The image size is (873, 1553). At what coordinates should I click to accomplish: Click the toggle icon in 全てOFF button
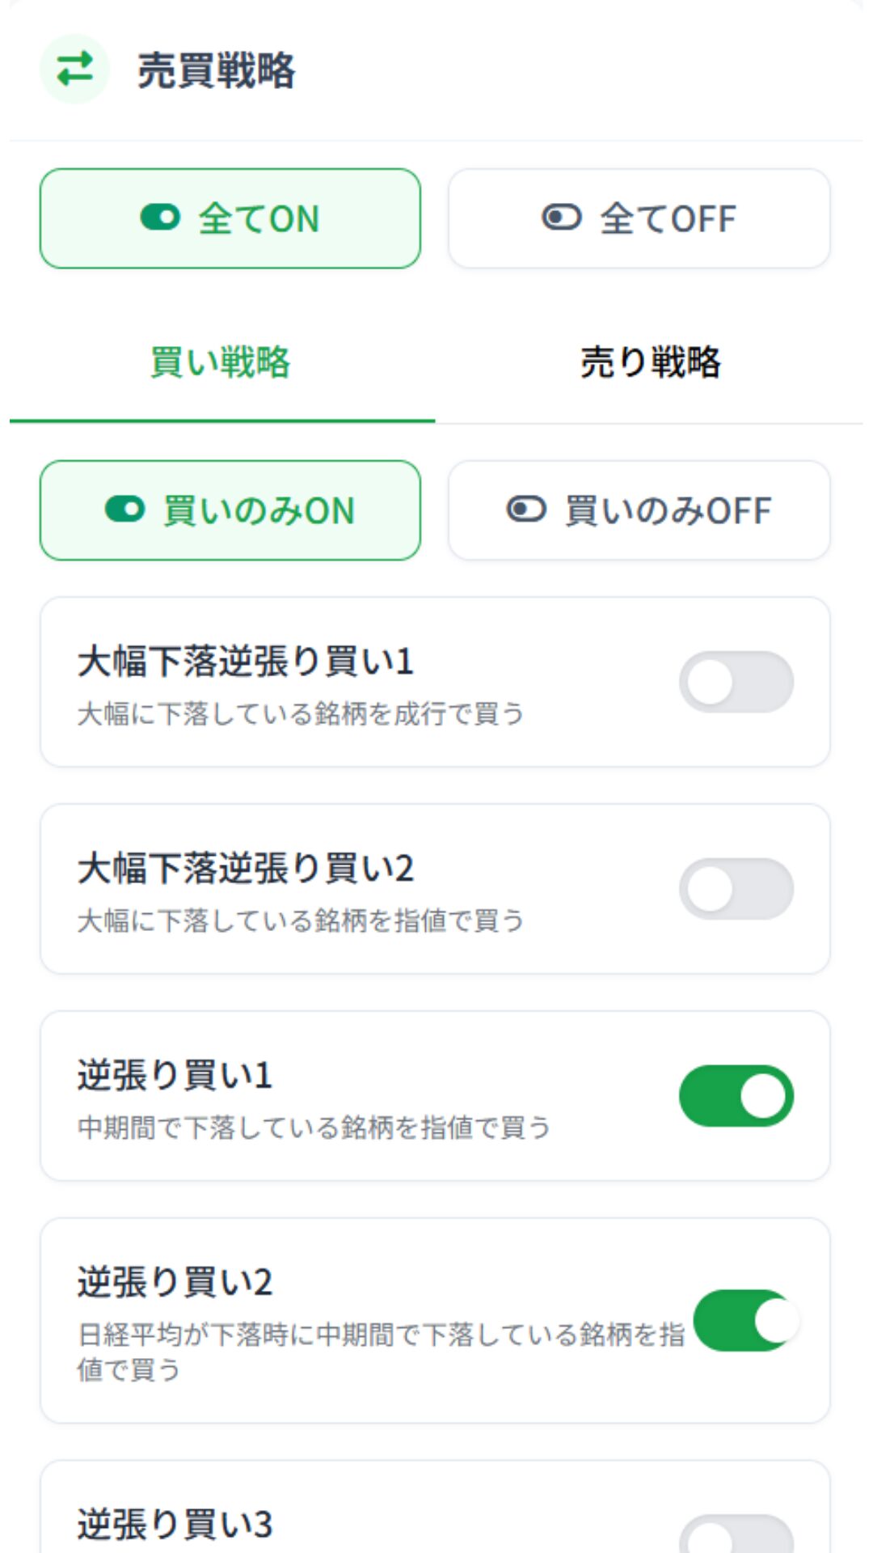[x=562, y=218]
